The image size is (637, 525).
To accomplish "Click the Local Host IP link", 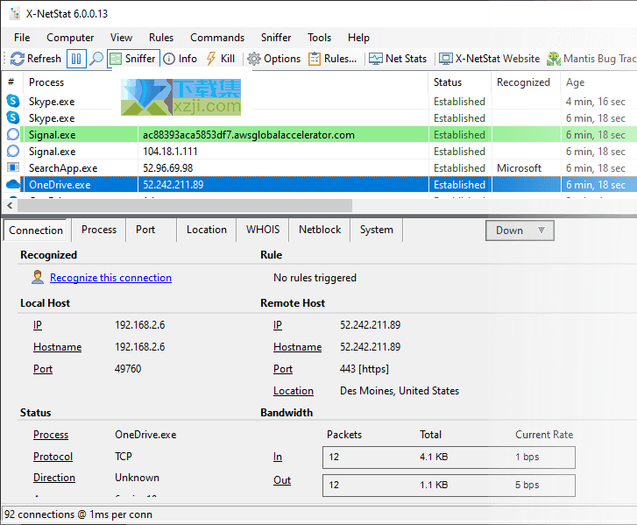I will (x=38, y=325).
